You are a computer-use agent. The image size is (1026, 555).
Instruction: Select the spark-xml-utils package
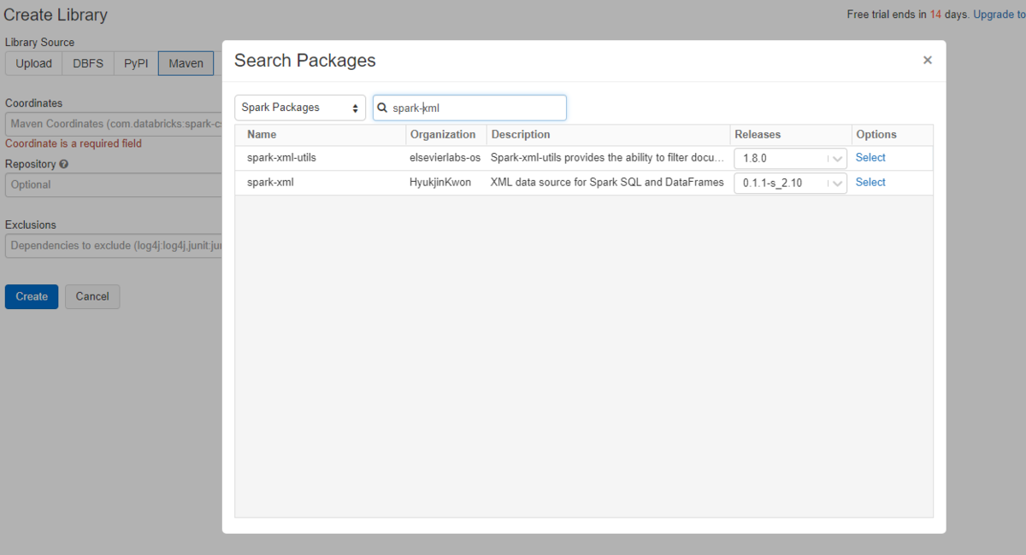(870, 157)
